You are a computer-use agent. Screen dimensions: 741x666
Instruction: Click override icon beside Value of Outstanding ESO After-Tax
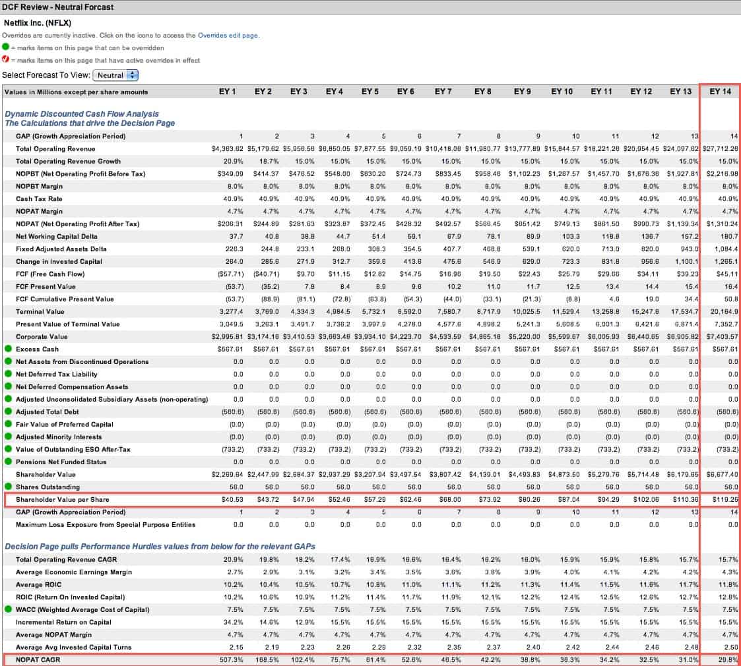pos(8,448)
